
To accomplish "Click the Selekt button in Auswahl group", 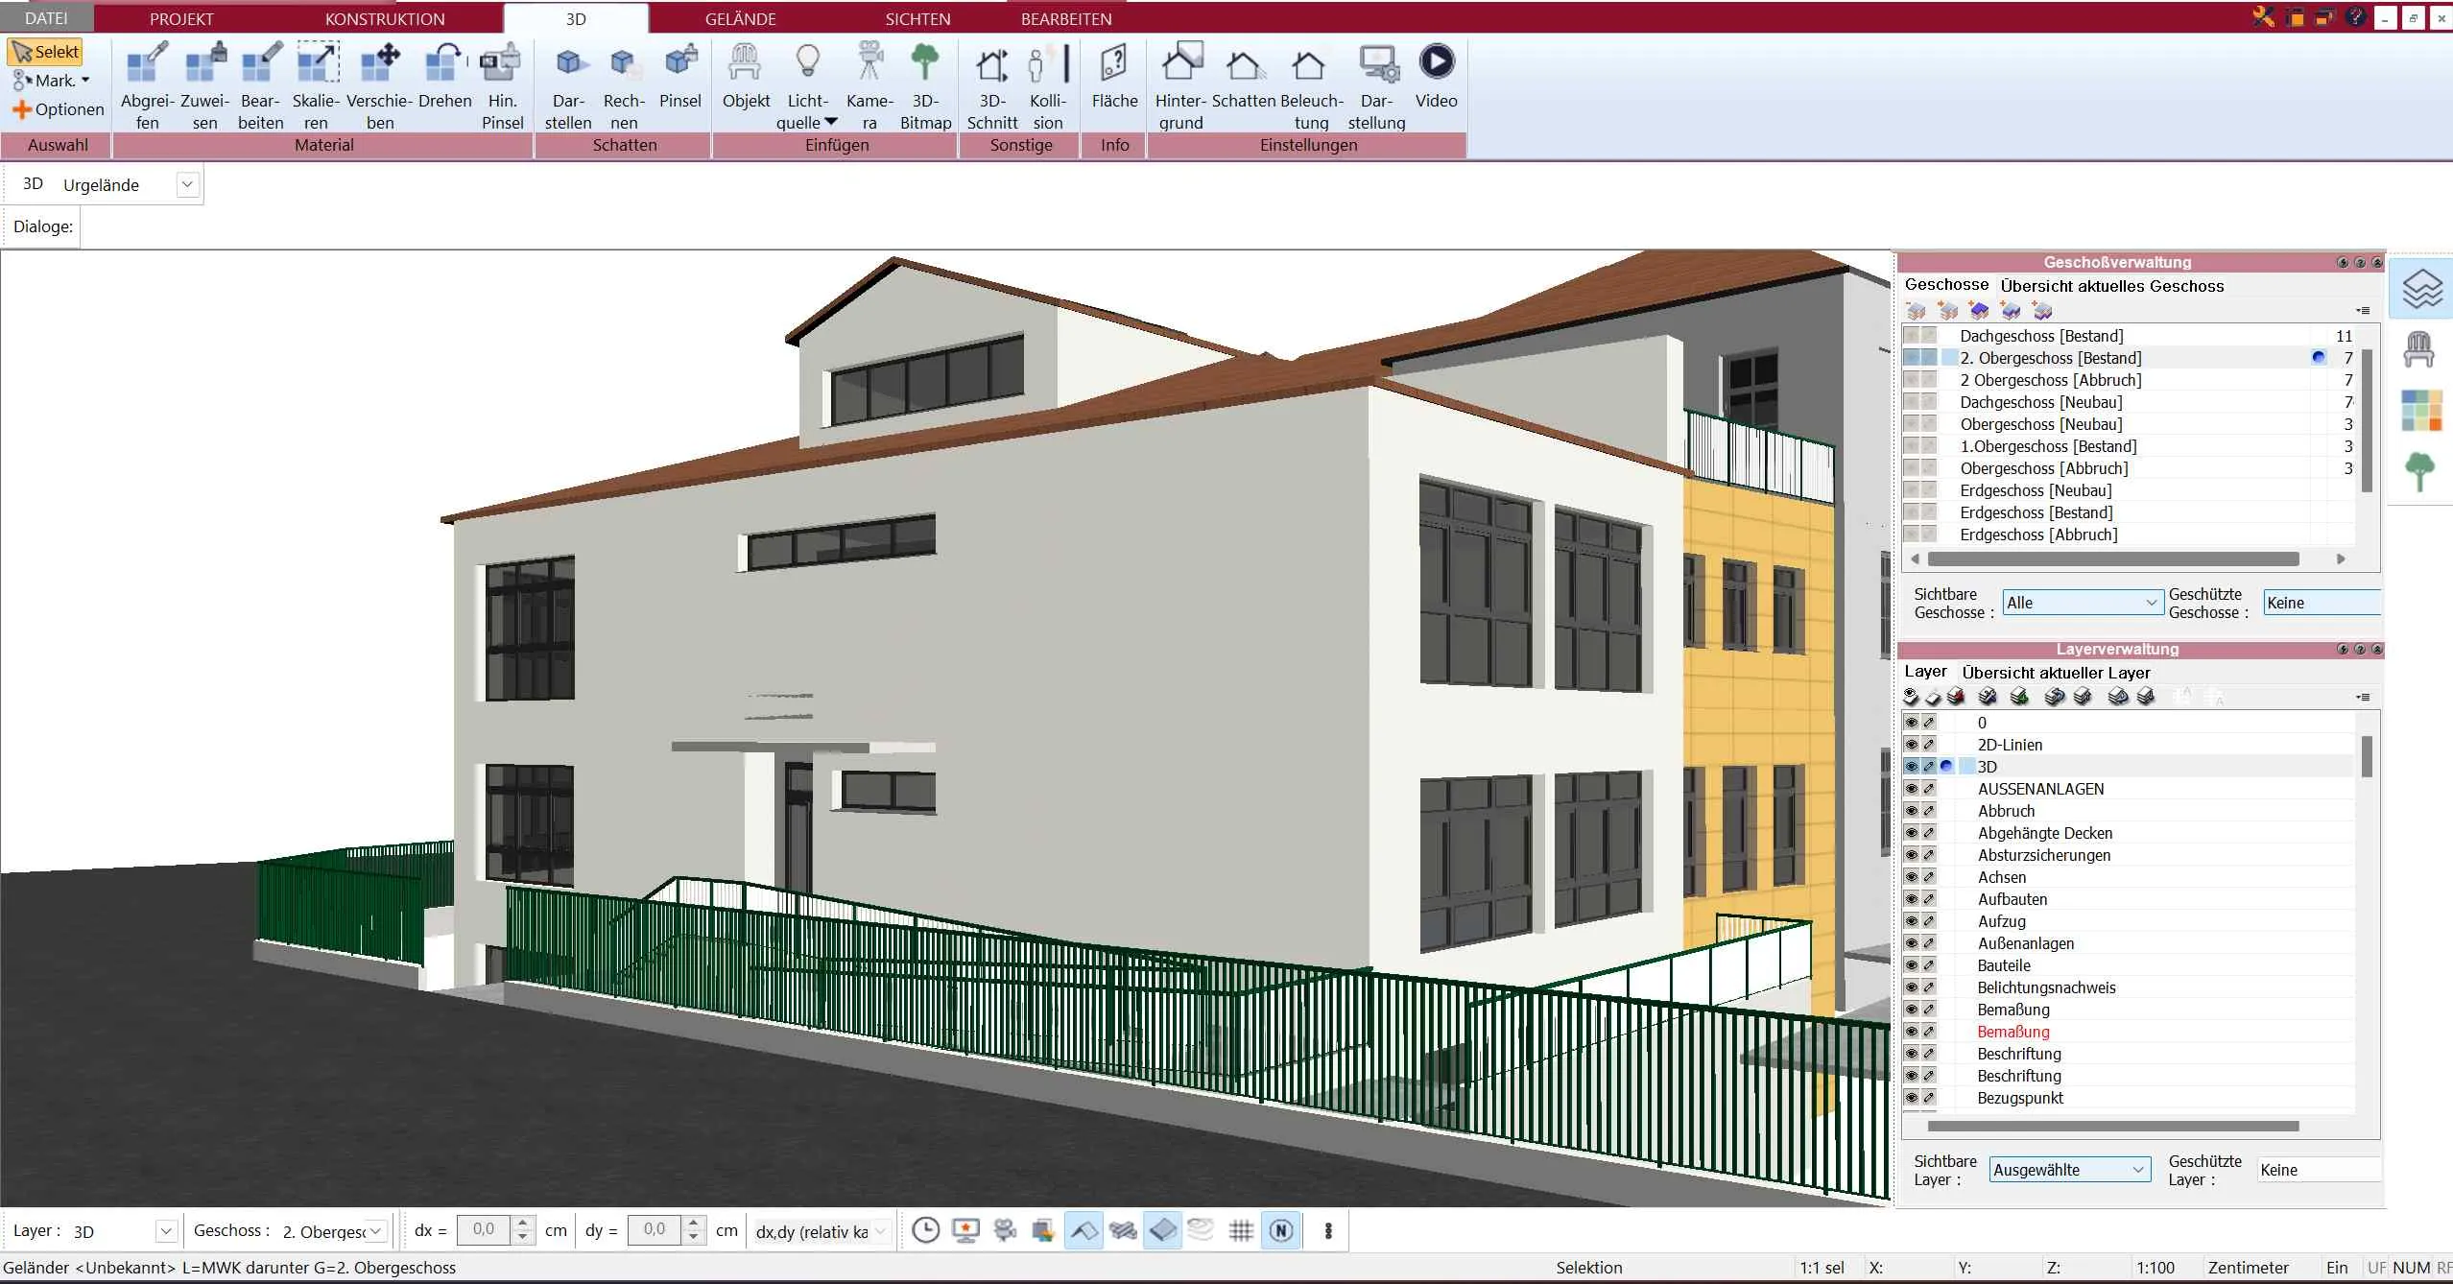I will tap(45, 51).
